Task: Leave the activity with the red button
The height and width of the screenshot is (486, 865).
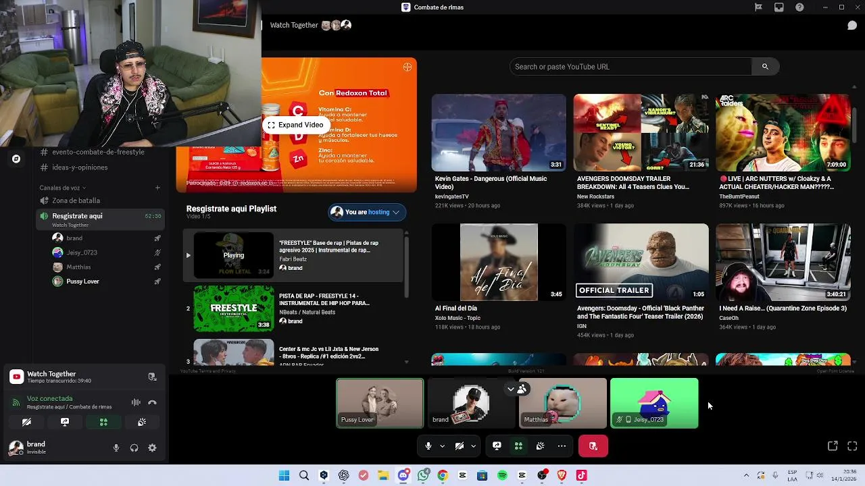Action: [593, 446]
